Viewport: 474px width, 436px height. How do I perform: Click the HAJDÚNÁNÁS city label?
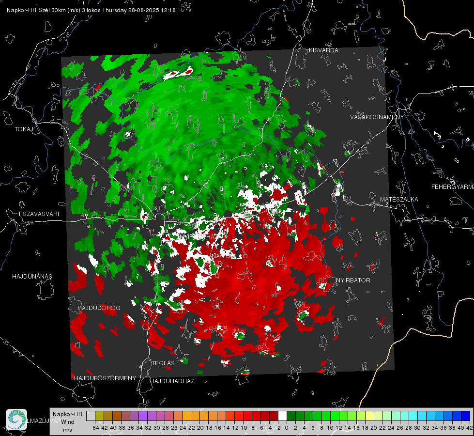tap(32, 277)
